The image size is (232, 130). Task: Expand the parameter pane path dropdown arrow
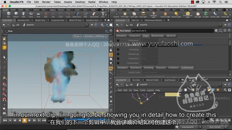(x=220, y=25)
